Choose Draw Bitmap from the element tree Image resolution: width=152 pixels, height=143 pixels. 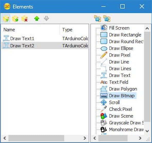point(122,96)
